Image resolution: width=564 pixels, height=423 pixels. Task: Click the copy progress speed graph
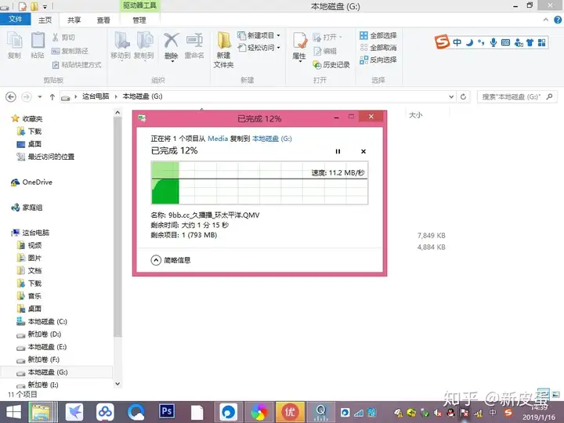260,183
